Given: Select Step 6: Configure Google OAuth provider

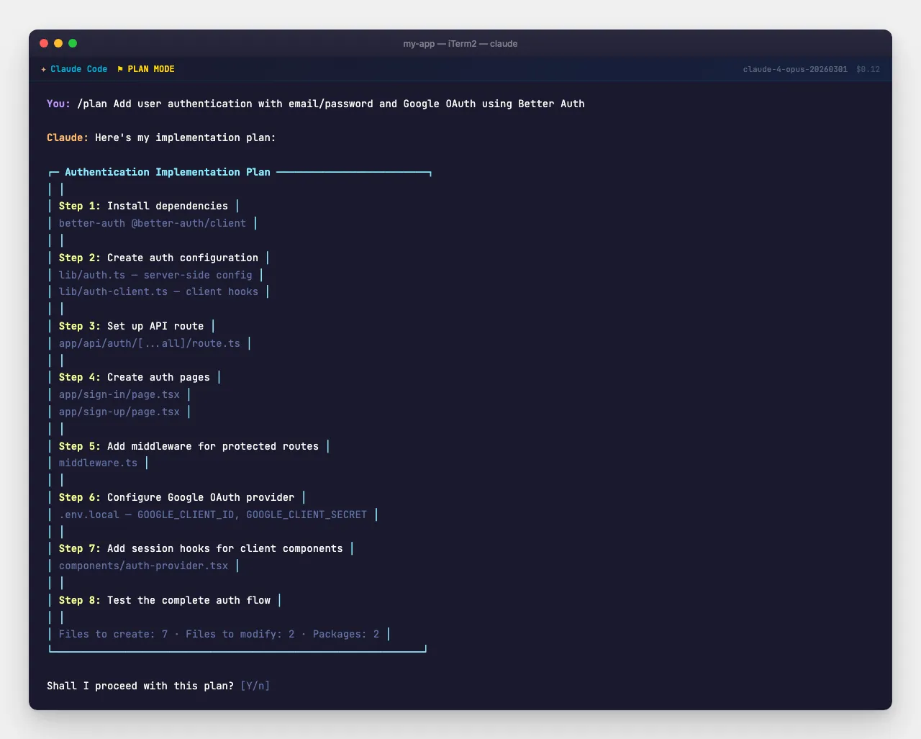Looking at the screenshot, I should [176, 497].
